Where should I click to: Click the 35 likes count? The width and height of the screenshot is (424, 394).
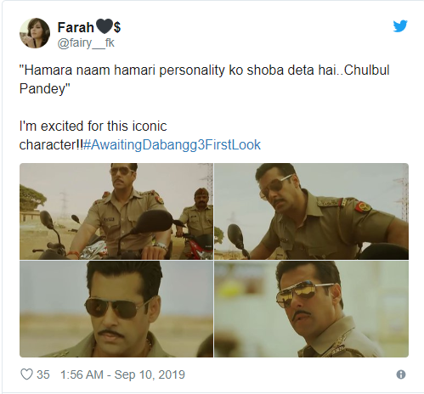(x=43, y=374)
